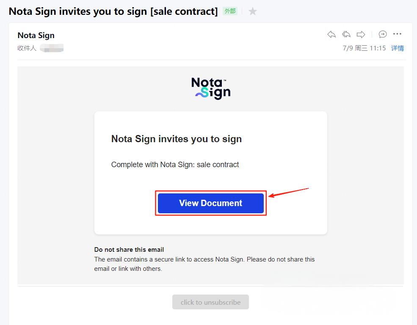Click the blurred recipient address

coord(52,48)
